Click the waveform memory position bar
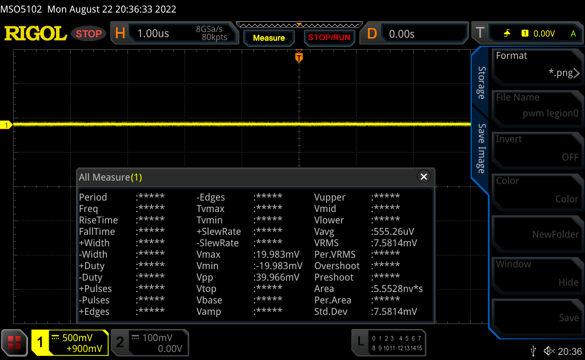The height and width of the screenshot is (360, 585). (x=299, y=25)
